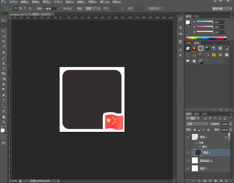The height and width of the screenshot is (183, 234).
Task: Select the Pen tool
Action: pyautogui.click(x=4, y=95)
